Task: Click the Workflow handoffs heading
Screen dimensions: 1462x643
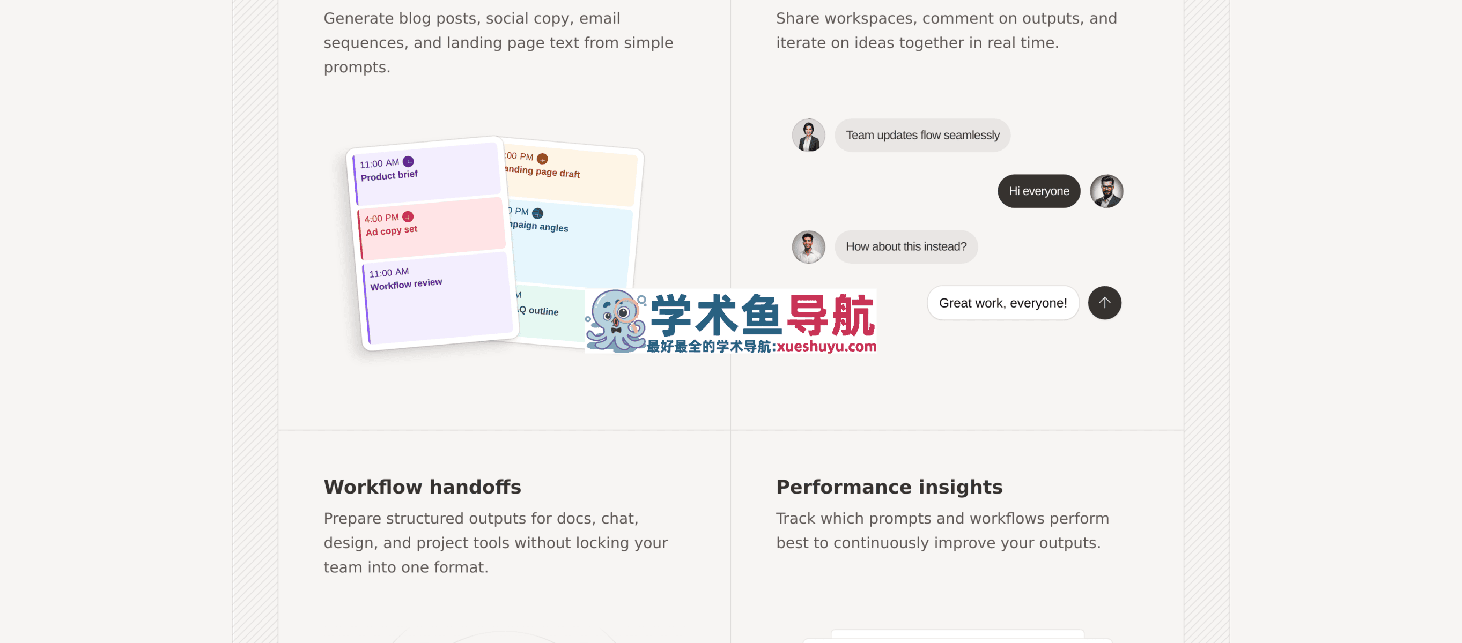Action: pyautogui.click(x=422, y=487)
